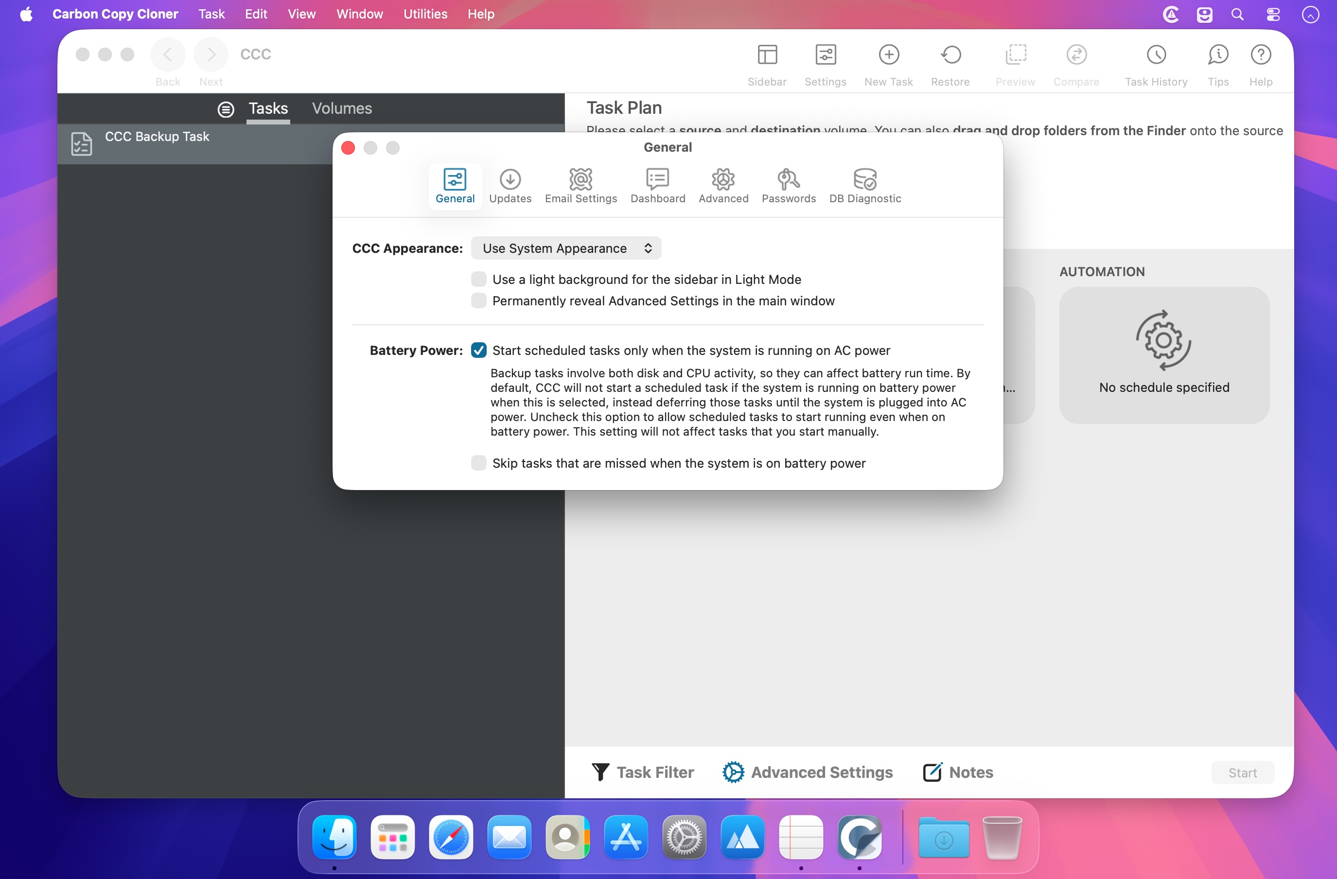1337x879 pixels.
Task: Open the Apple menu
Action: point(26,14)
